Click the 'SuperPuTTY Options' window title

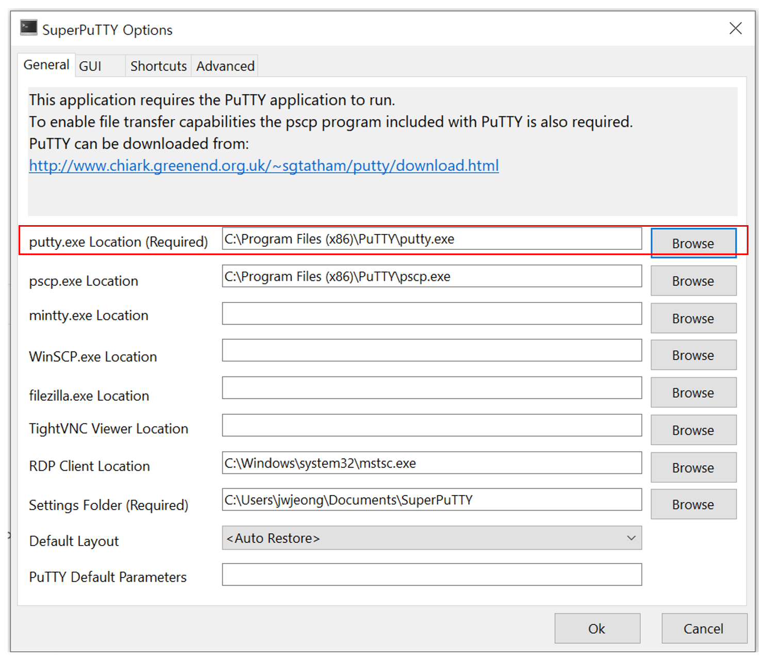pyautogui.click(x=107, y=30)
